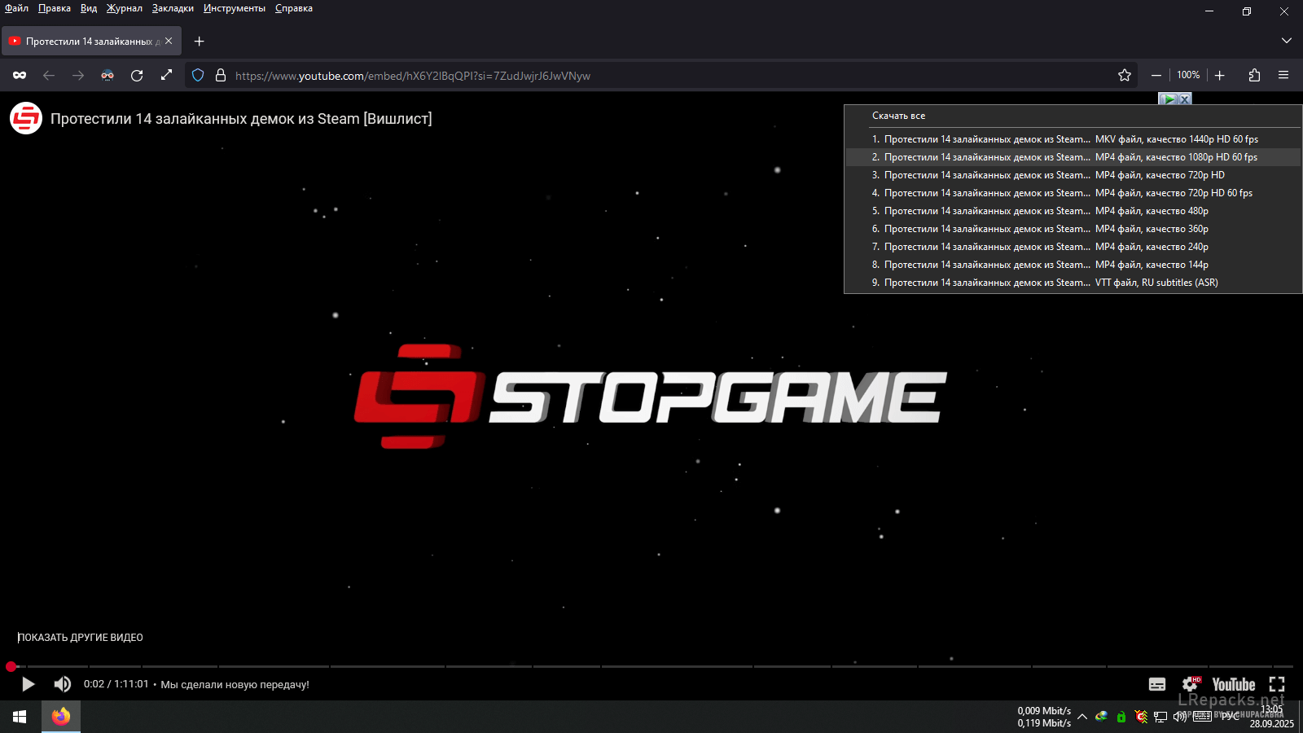Open the extensions puzzle icon
This screenshot has width=1303, height=733.
1254,76
